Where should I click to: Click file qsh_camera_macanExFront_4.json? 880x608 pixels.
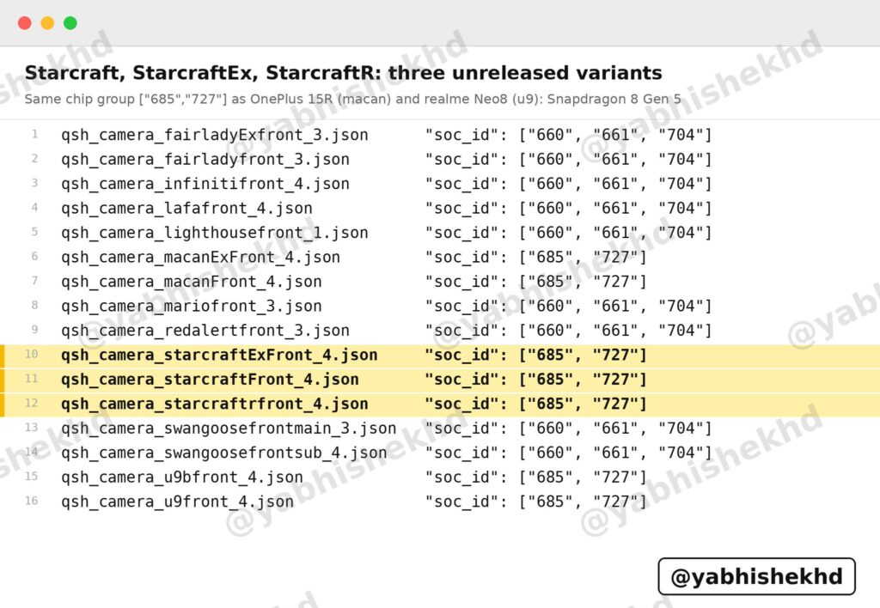click(x=201, y=258)
